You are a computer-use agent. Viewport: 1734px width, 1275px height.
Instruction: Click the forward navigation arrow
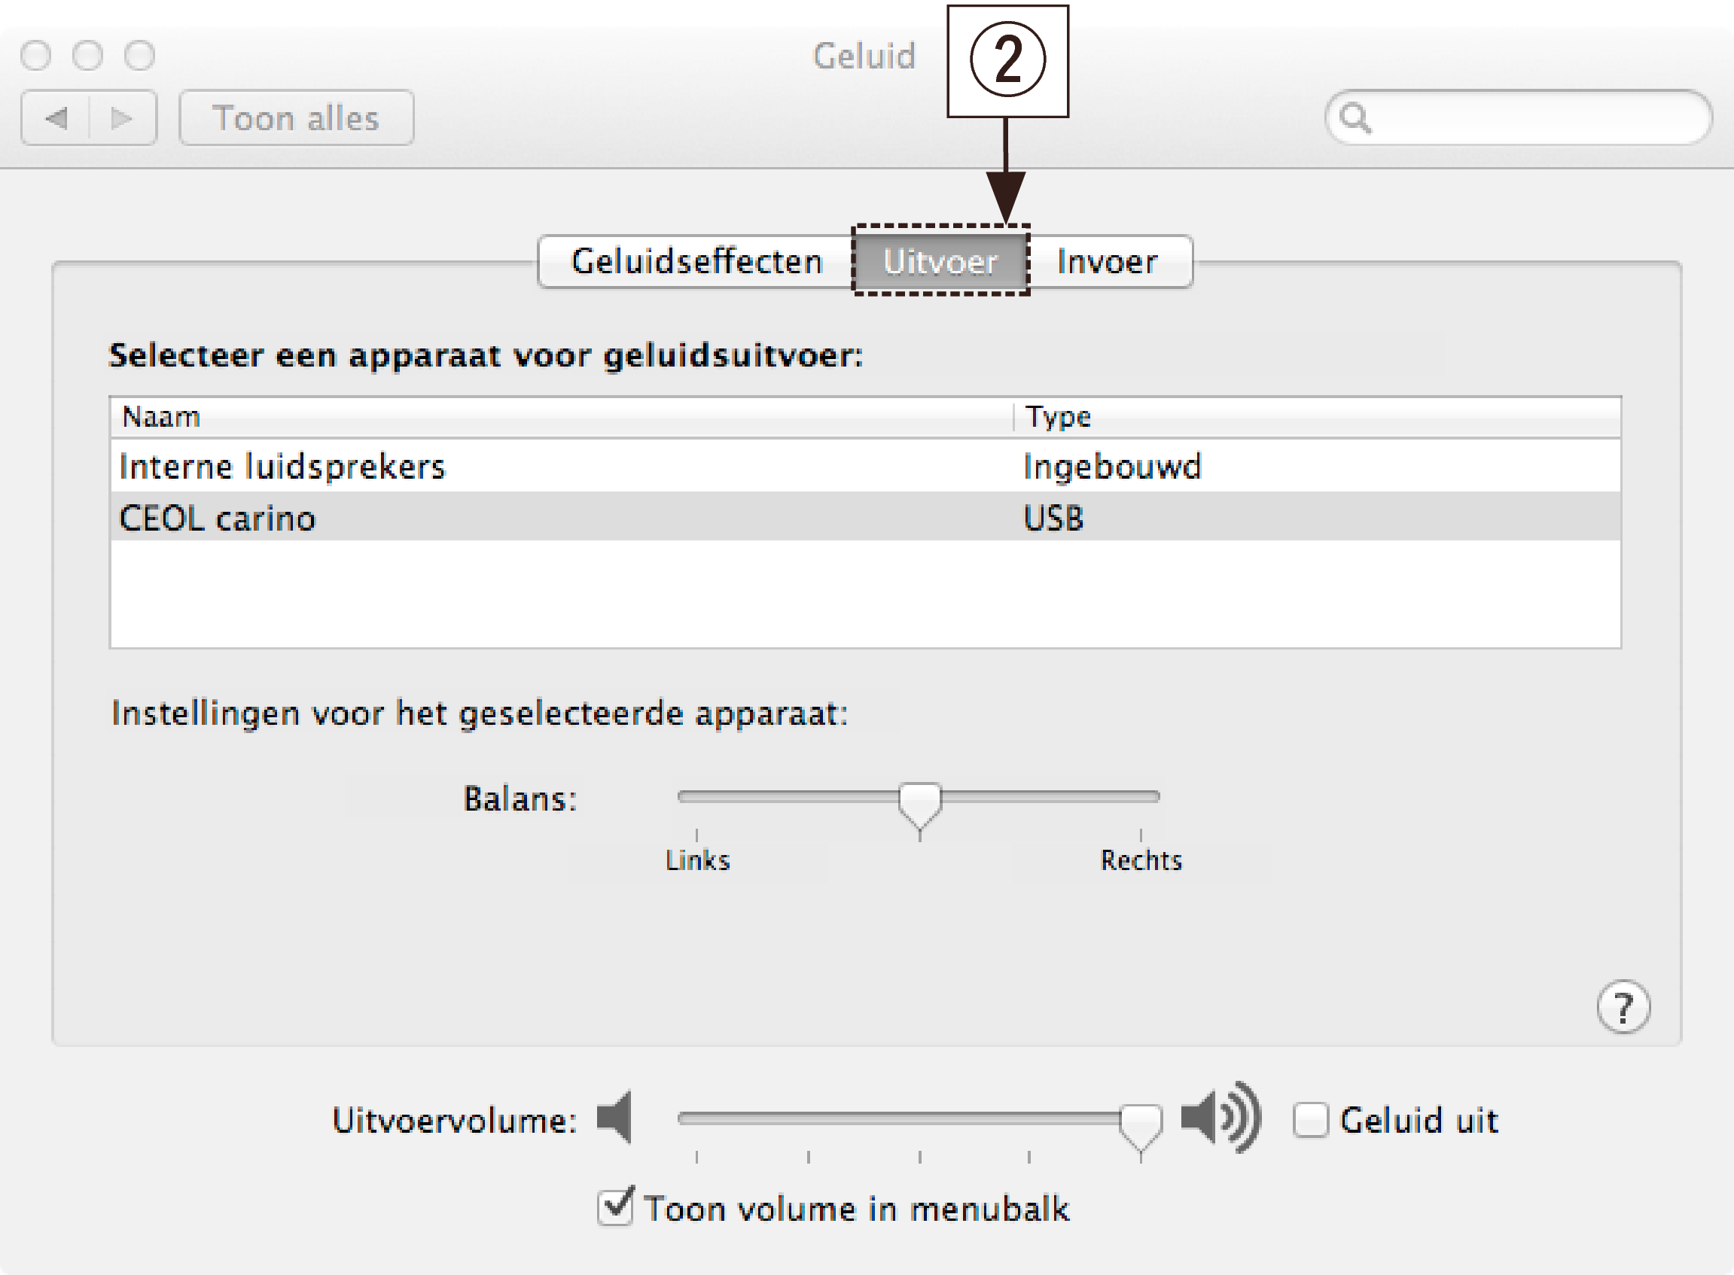point(122,118)
